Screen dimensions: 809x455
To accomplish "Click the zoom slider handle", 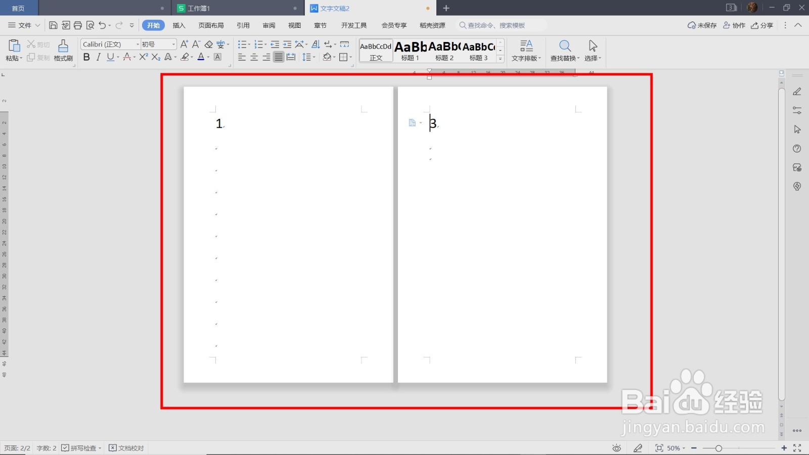I will point(718,448).
